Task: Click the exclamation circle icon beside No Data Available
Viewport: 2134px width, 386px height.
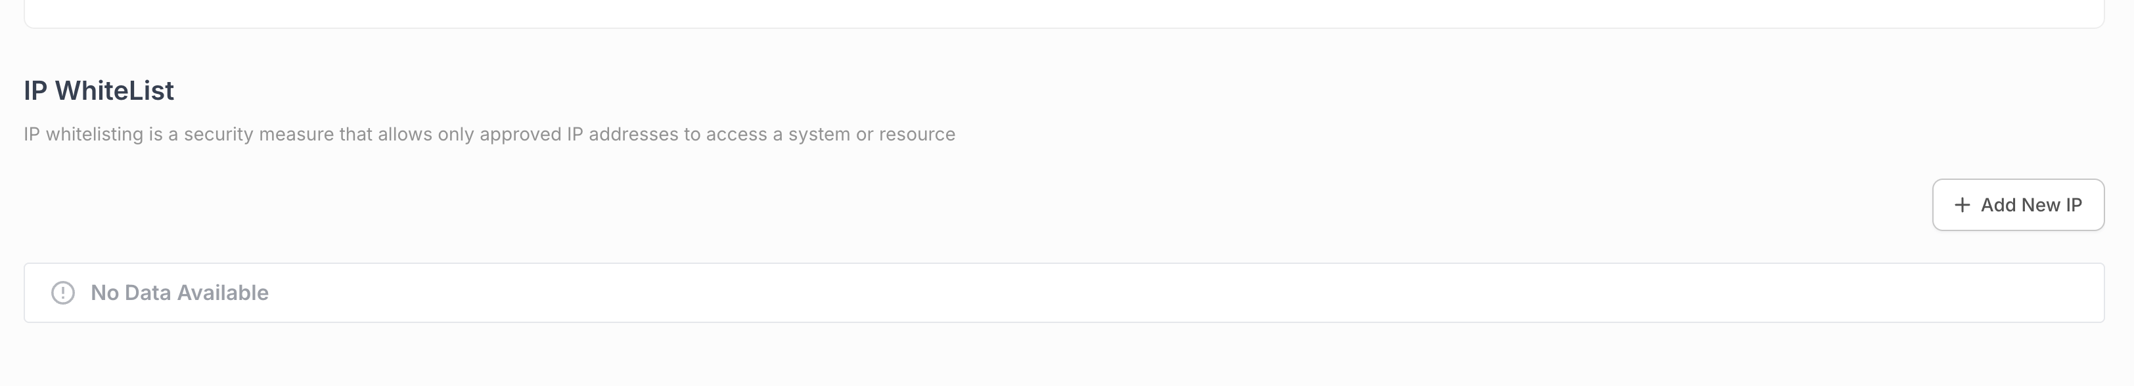Action: tap(63, 293)
